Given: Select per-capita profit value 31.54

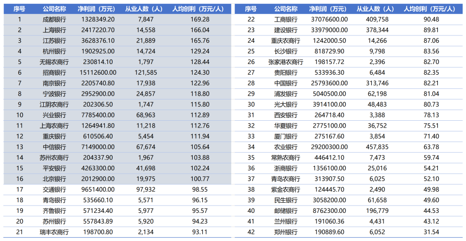Looking at the screenshot, I should (431, 232).
